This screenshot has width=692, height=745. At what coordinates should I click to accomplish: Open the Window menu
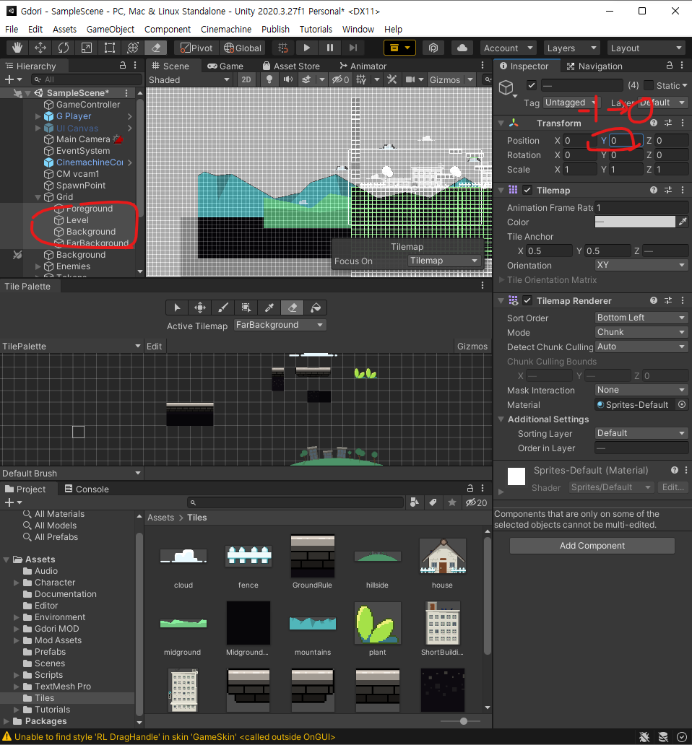pos(358,30)
